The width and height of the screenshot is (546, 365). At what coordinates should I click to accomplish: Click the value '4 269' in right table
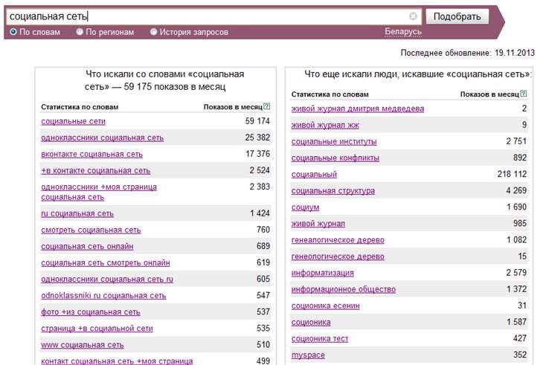[516, 190]
